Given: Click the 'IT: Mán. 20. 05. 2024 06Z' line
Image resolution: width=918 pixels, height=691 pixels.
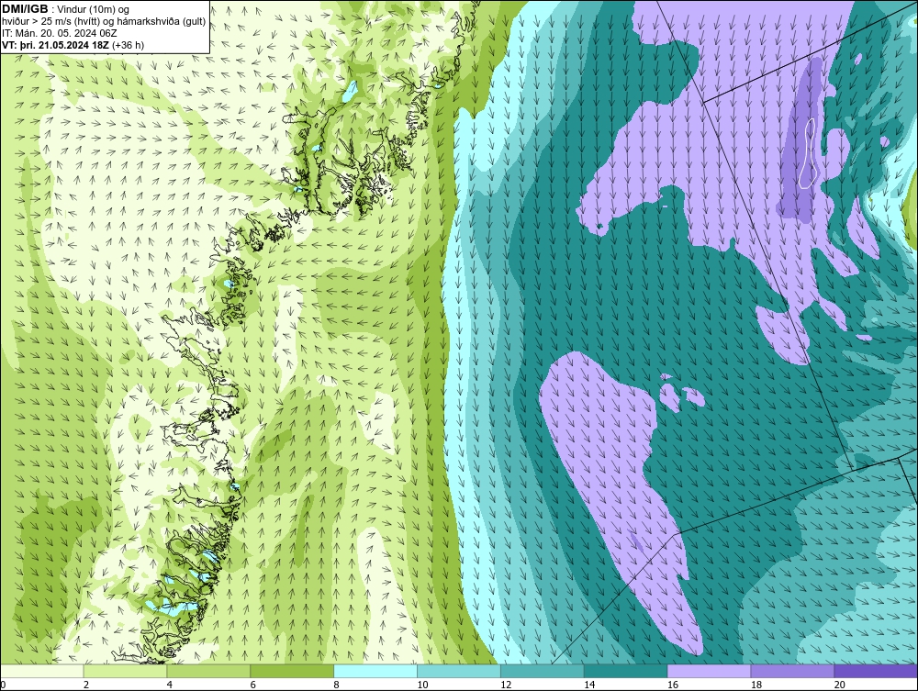Looking at the screenshot, I should tap(59, 33).
